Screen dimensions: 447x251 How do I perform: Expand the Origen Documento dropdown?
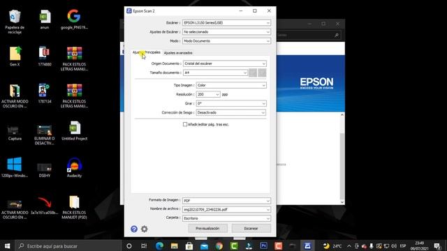pyautogui.click(x=225, y=63)
